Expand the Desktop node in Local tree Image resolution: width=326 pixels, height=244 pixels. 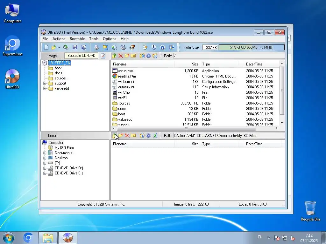[45, 158]
